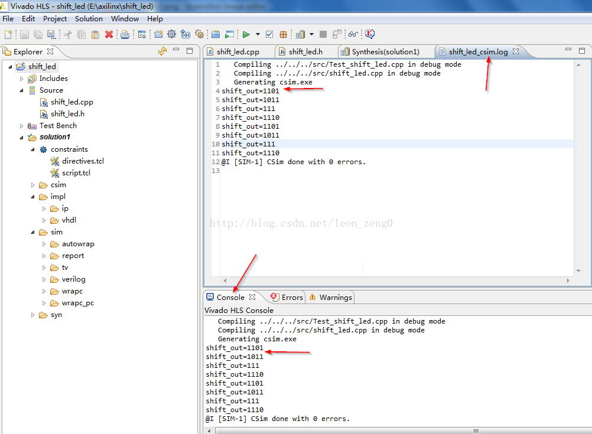This screenshot has width=592, height=434.
Task: Switch to the Synthesis(solution1) tab
Action: [x=385, y=52]
